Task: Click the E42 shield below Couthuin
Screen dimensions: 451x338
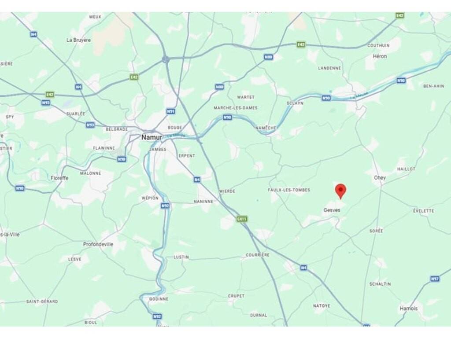Action: click(x=301, y=44)
